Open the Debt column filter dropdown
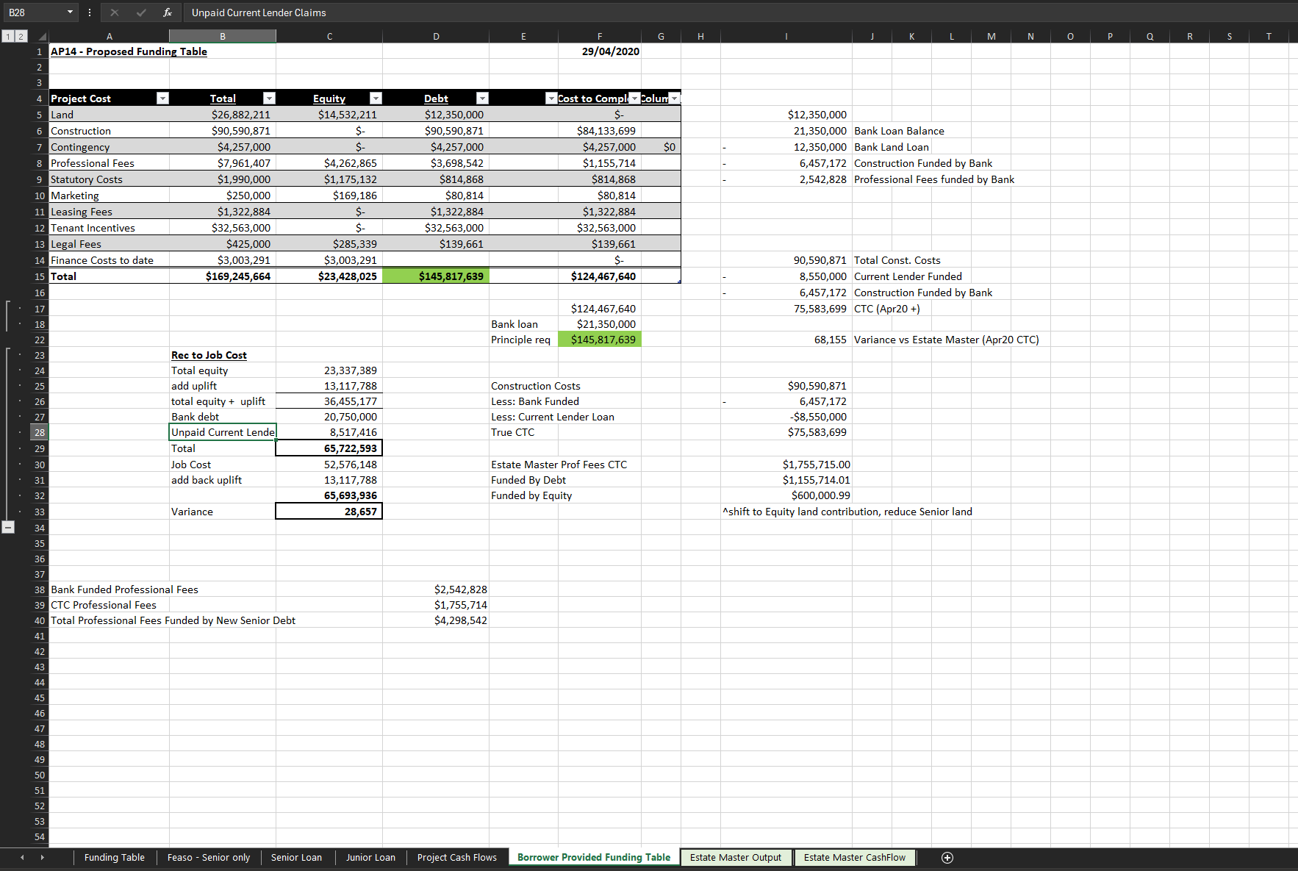Viewport: 1298px width, 871px height. tap(482, 98)
